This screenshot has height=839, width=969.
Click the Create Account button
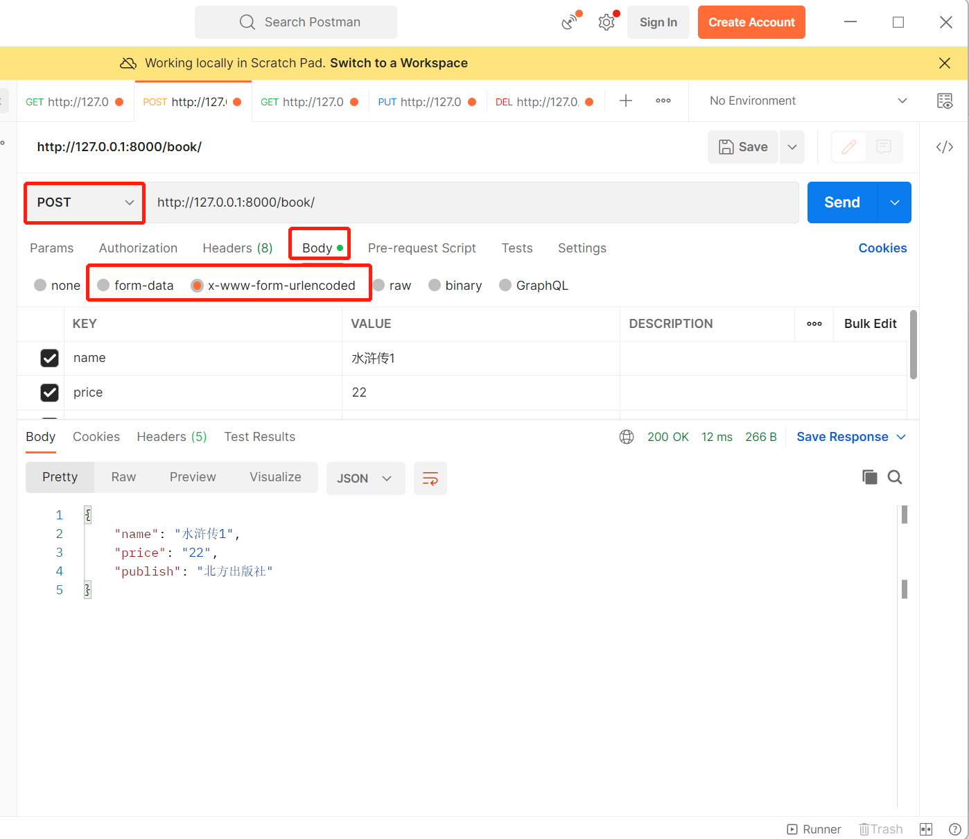point(751,22)
